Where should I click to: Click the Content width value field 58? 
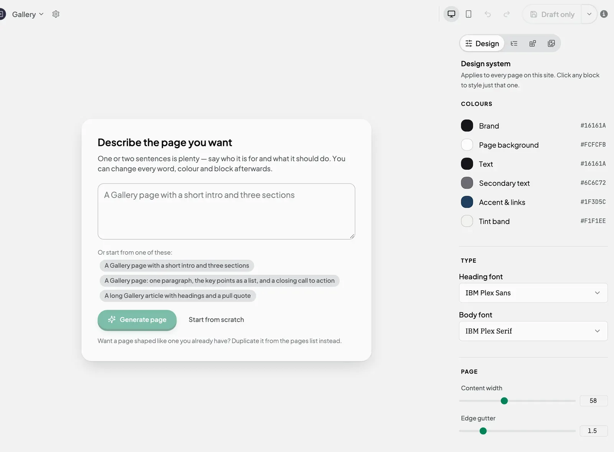(x=593, y=401)
